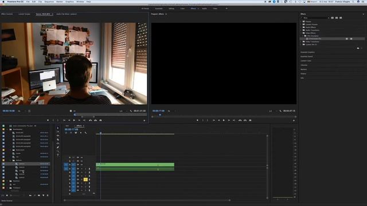Expand the Audio Effects folder
Screen dimensions: 367x206
coord(301,27)
